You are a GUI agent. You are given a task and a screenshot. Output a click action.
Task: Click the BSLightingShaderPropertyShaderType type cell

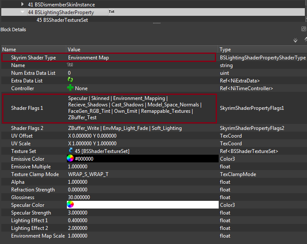click(x=263, y=58)
